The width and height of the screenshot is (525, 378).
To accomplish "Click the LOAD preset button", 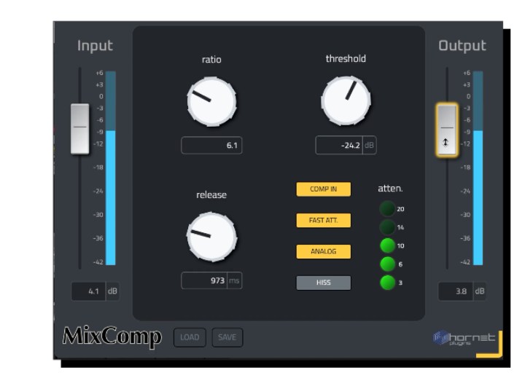I will pyautogui.click(x=190, y=337).
